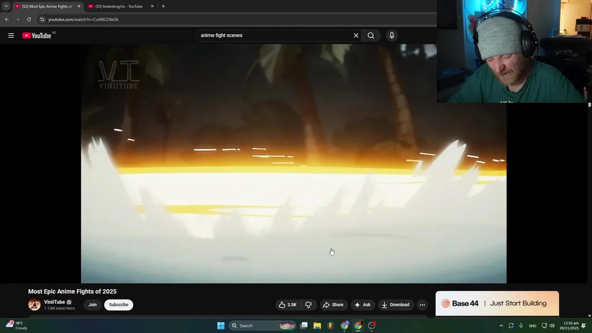
Task: Show hidden system tray icons
Action: click(x=501, y=326)
